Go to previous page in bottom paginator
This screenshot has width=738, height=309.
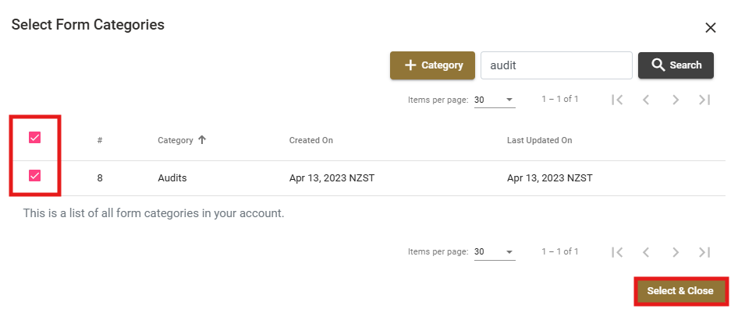coord(646,252)
